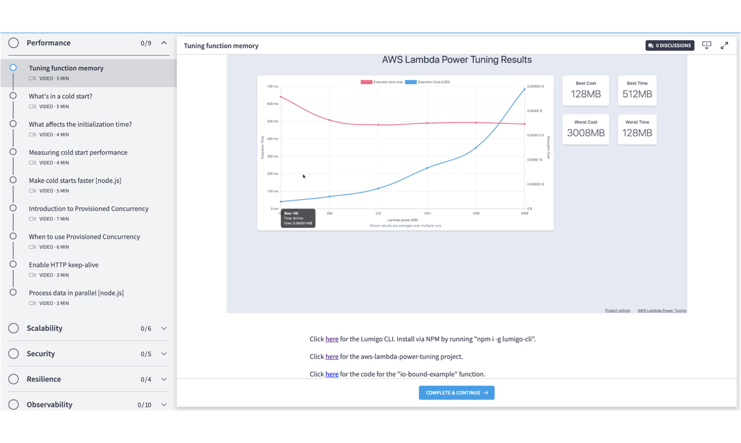Open the Project github link

[617, 310]
